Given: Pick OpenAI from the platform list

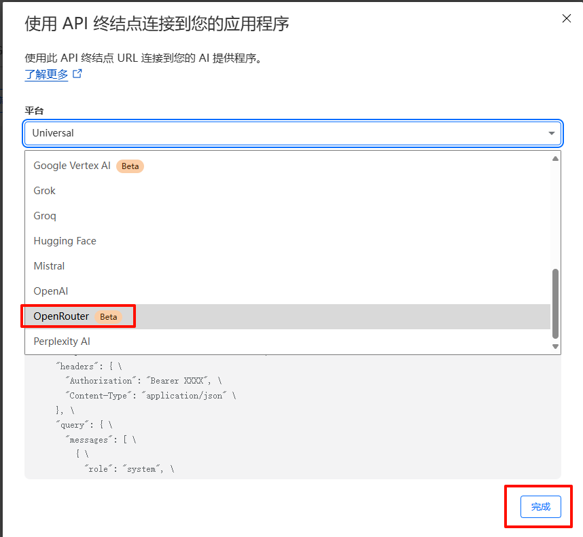Looking at the screenshot, I should (287, 291).
